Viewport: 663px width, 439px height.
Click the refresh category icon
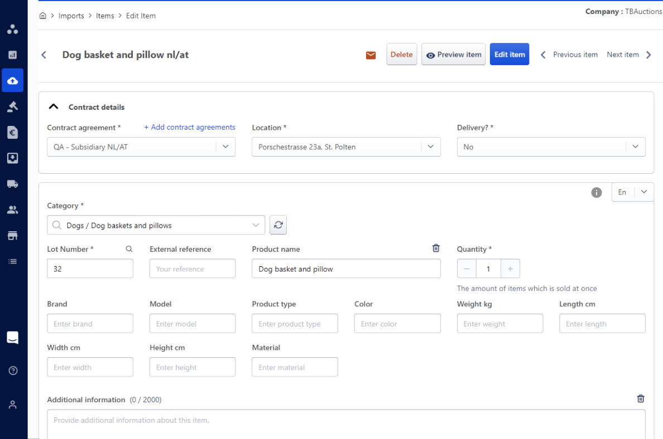click(278, 225)
